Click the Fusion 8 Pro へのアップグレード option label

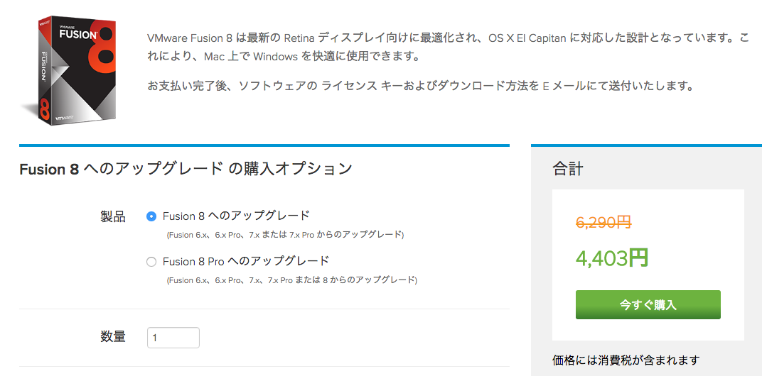click(x=246, y=261)
